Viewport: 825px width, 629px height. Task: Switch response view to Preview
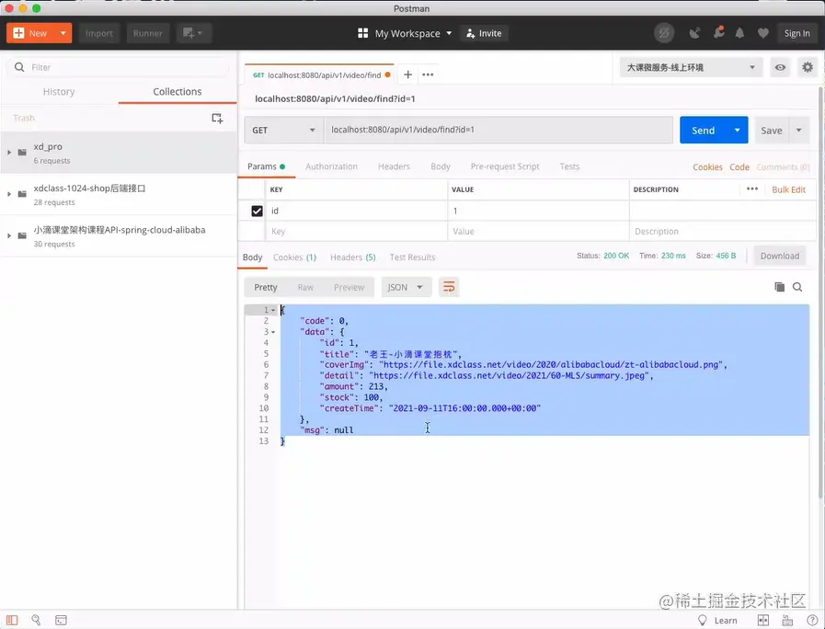point(349,287)
